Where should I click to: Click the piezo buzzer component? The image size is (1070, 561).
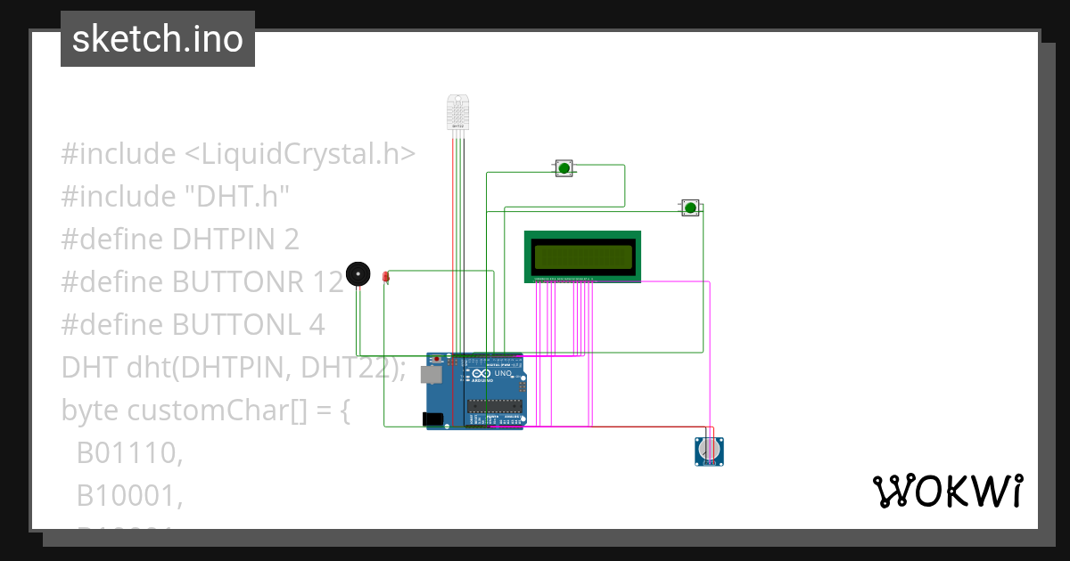click(x=357, y=273)
